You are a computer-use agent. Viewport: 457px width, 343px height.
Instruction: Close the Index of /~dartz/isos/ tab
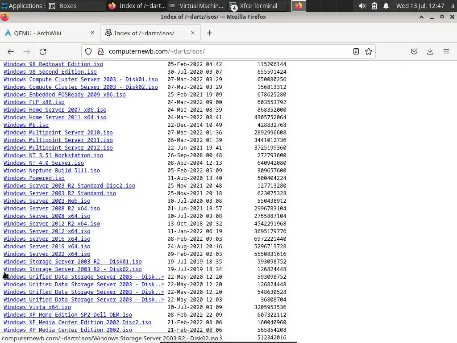tap(193, 33)
